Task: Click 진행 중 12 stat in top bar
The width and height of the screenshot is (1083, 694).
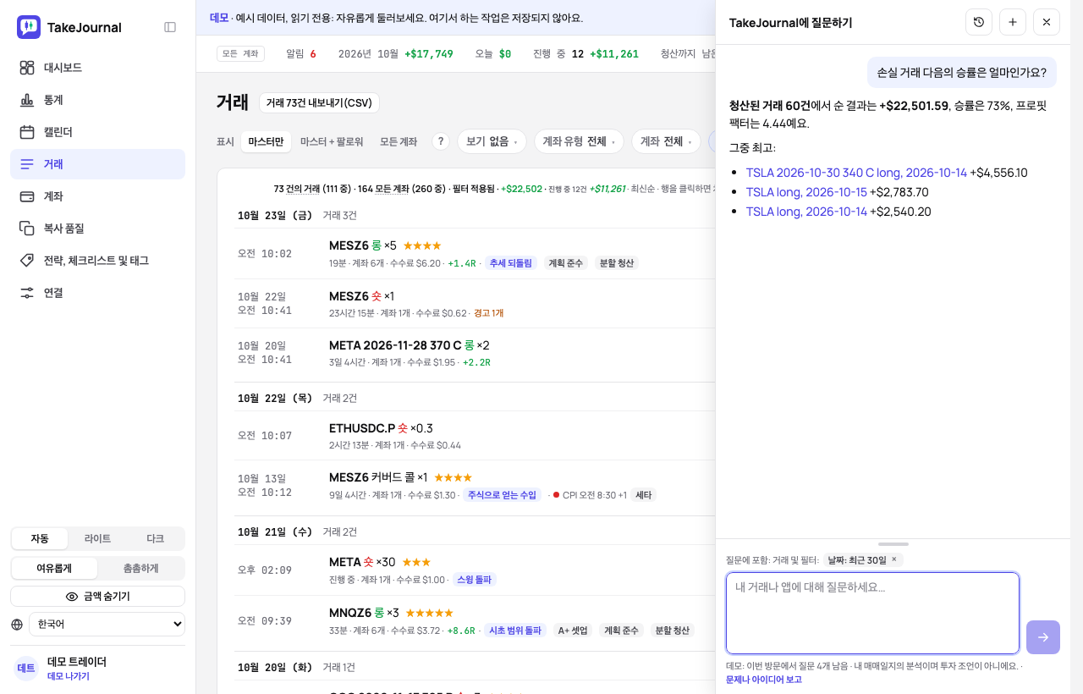Action: tap(585, 53)
